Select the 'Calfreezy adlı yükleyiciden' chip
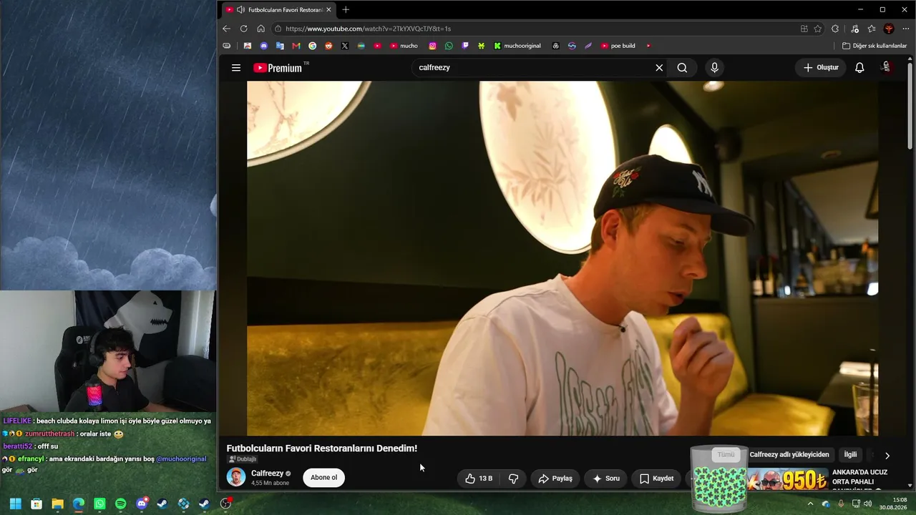Viewport: 916px width, 515px height. pyautogui.click(x=789, y=455)
